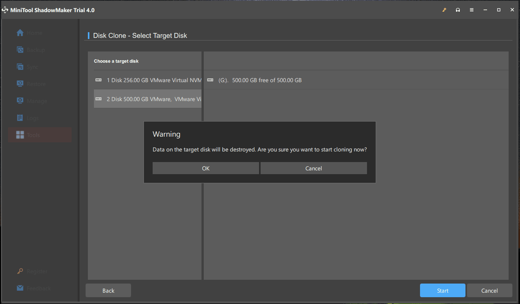Open the Tools sidebar item
This screenshot has height=304, width=520.
tap(40, 135)
